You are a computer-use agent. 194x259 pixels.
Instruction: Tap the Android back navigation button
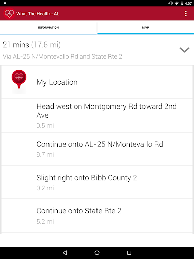[x=65, y=253]
